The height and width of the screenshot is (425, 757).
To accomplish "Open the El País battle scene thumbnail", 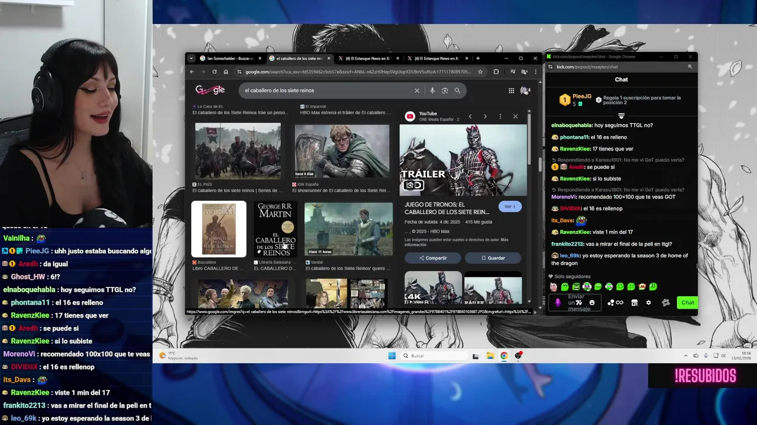I will 238,151.
